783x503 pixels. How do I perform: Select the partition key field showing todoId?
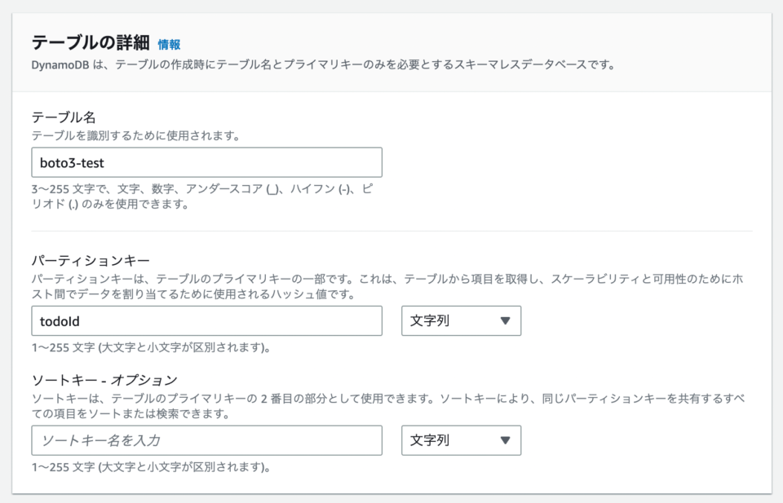(x=206, y=320)
